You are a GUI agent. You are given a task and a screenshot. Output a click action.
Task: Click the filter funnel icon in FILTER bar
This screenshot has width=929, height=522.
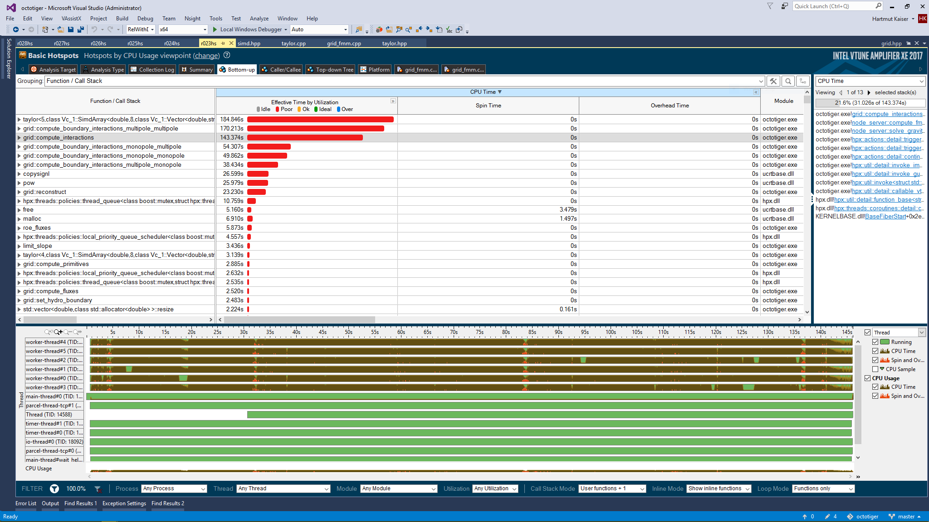point(54,488)
